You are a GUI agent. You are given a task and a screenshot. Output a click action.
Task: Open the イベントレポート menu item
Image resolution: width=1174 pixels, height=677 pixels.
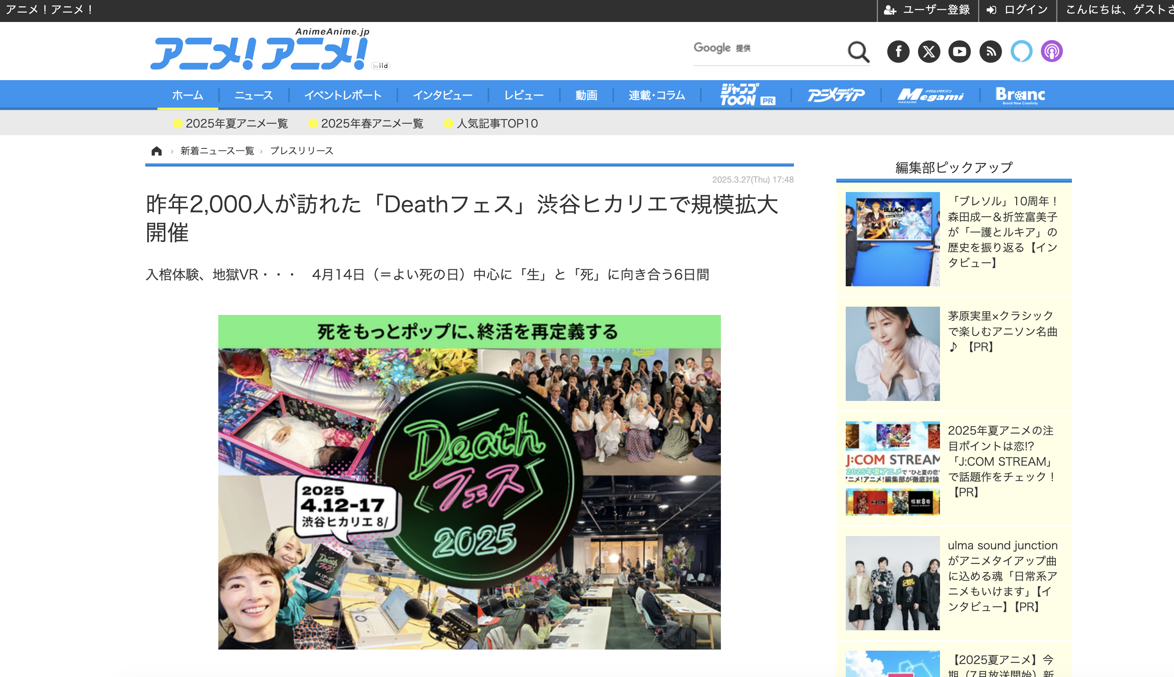(x=343, y=95)
